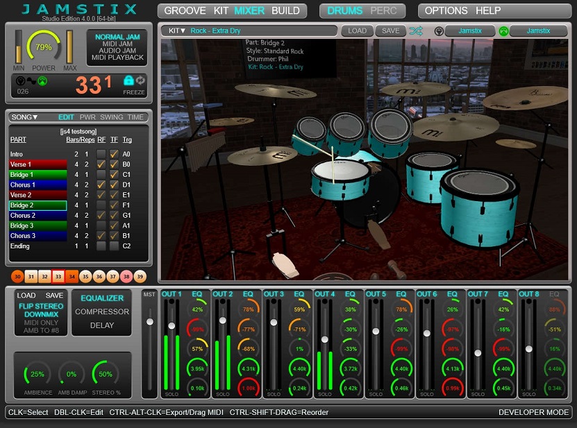Switch to the GROOVE tab

coord(185,10)
